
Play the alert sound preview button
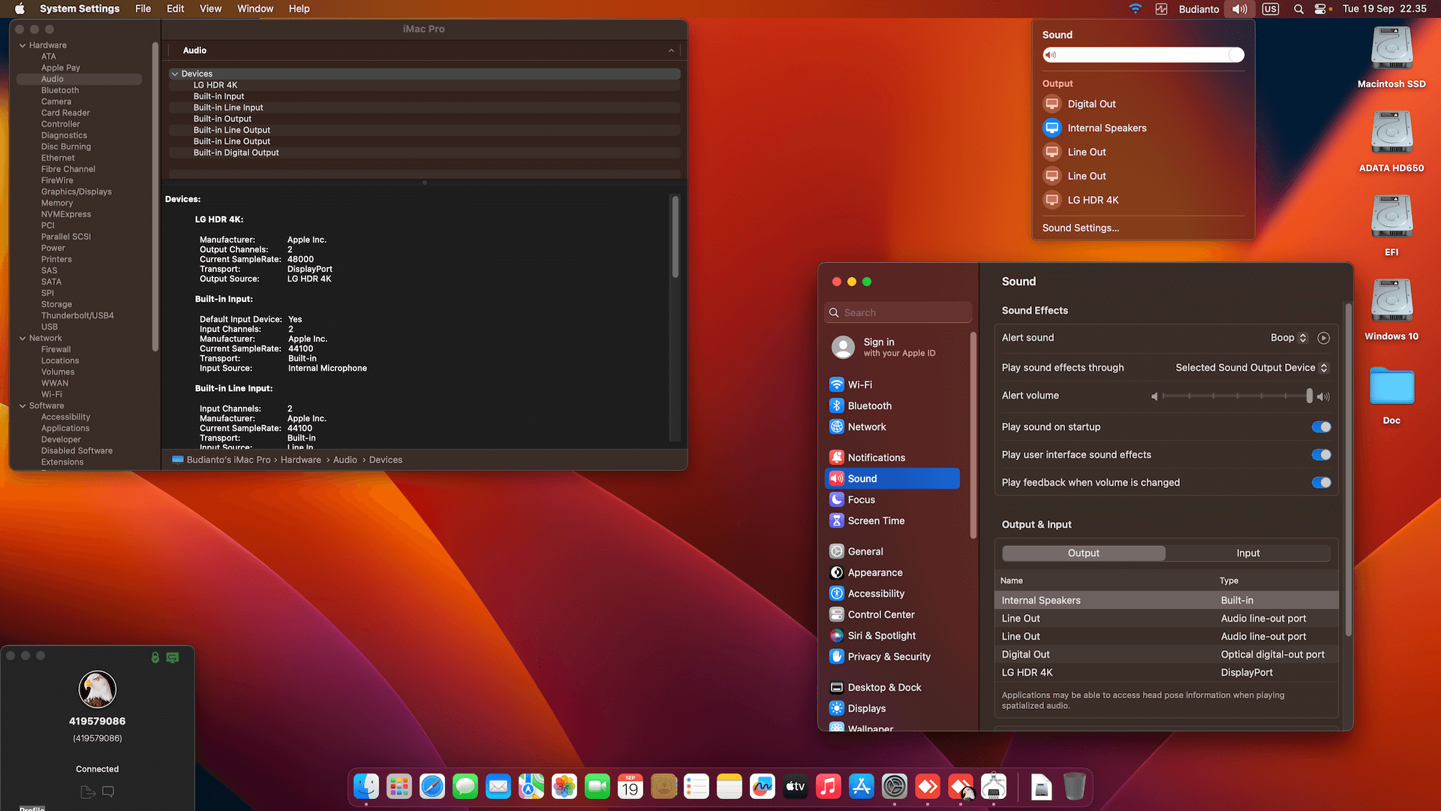tap(1323, 338)
